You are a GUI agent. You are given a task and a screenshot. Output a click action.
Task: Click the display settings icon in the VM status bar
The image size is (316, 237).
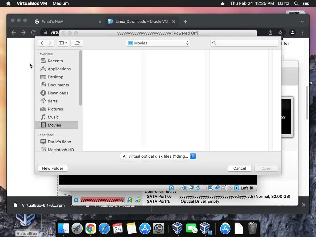click(x=210, y=188)
